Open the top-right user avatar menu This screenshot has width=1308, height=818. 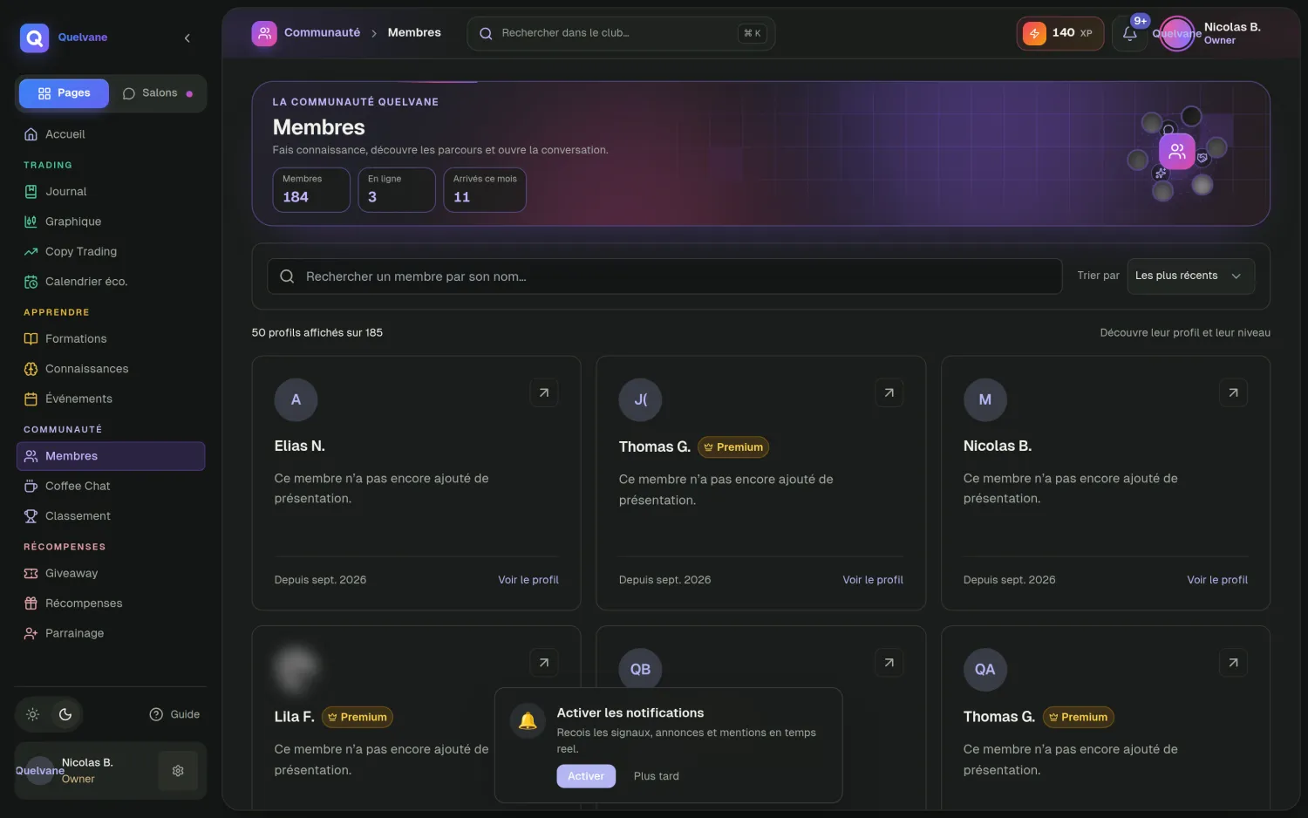click(1176, 34)
